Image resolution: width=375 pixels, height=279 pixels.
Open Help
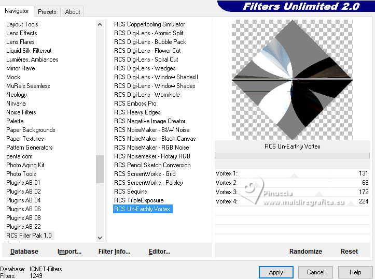point(355,272)
